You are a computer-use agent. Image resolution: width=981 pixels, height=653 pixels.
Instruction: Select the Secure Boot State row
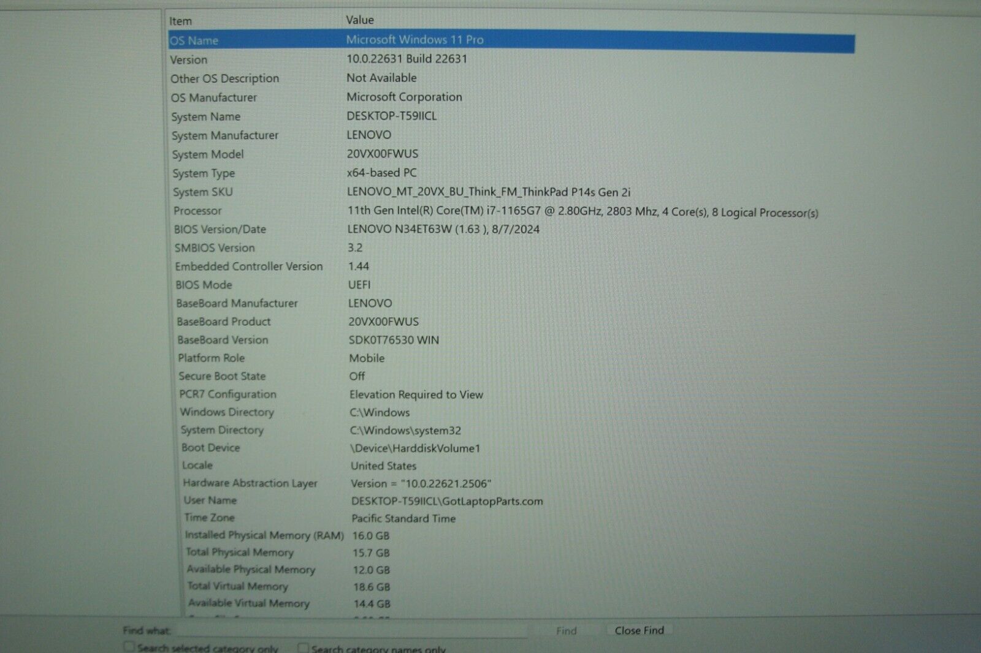click(x=511, y=376)
